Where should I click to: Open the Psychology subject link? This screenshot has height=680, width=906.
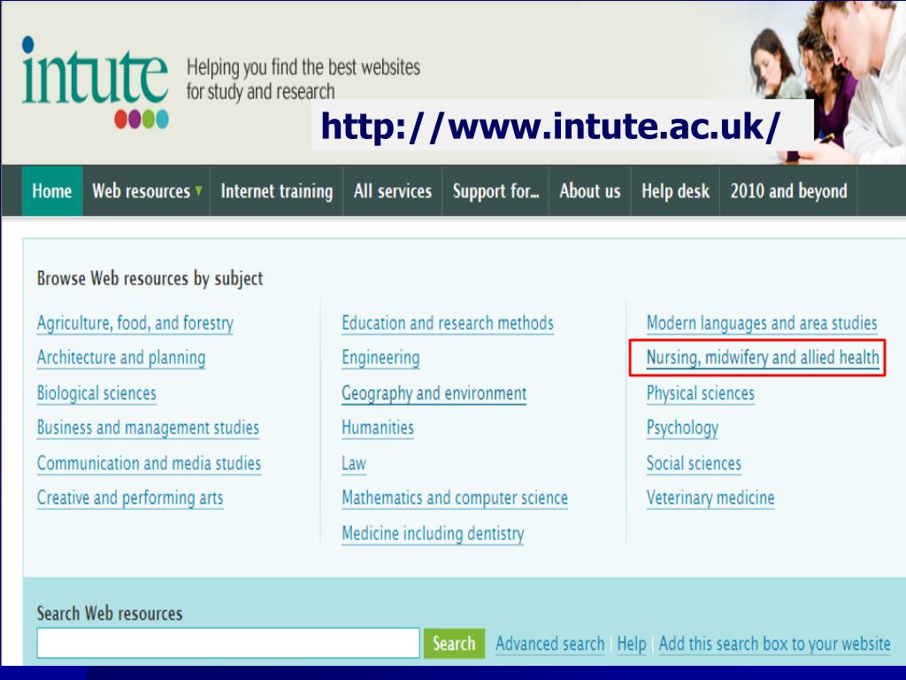pyautogui.click(x=682, y=428)
